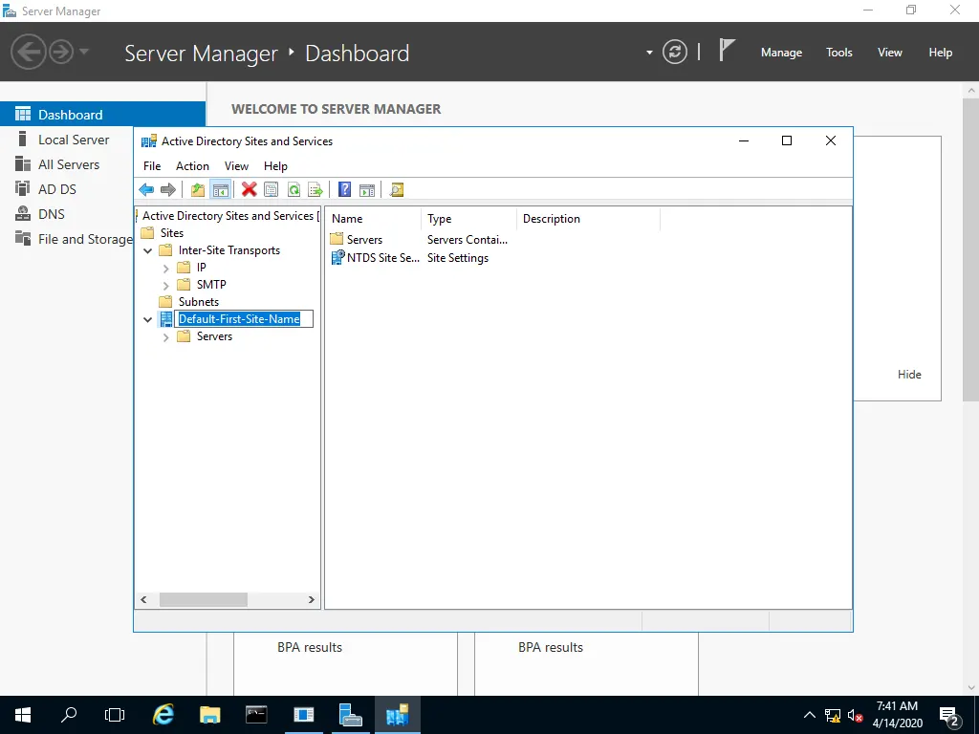The image size is (979, 734).
Task: Open Server Manager Tools menu
Action: pyautogui.click(x=839, y=53)
